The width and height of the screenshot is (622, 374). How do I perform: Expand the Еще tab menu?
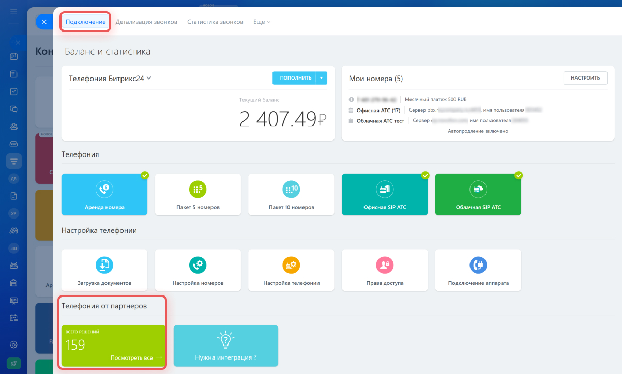(262, 22)
